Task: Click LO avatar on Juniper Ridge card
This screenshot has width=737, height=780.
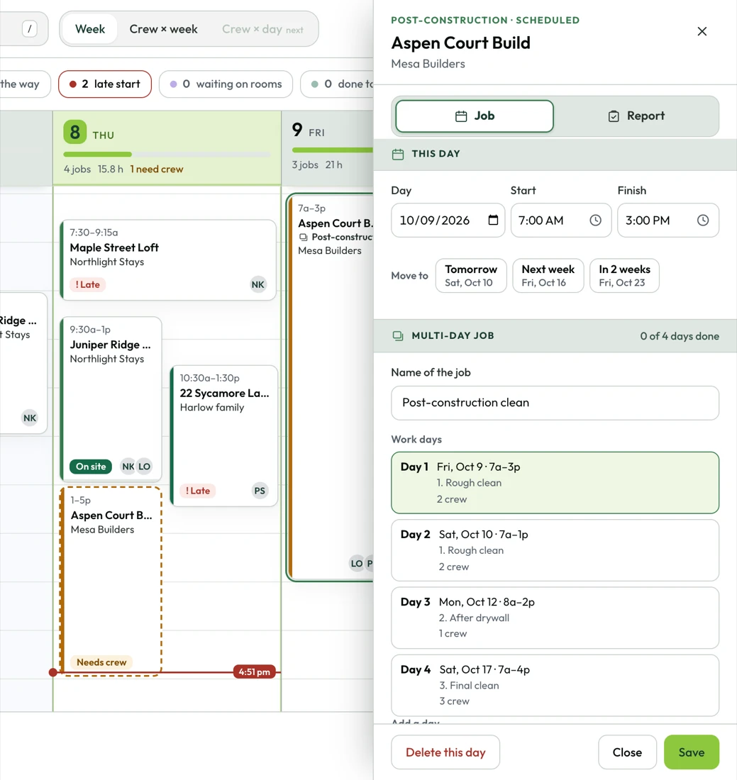Action: [x=144, y=467]
